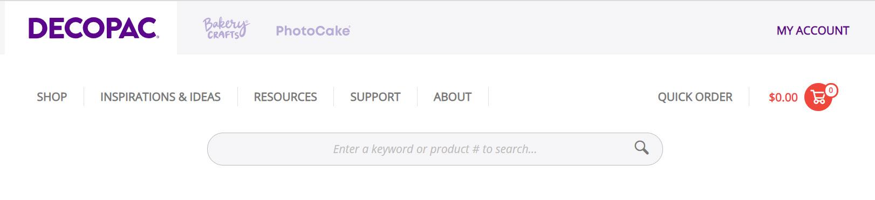This screenshot has width=875, height=200.
Task: Open the INSPIRATIONS & IDEAS menu
Action: [160, 97]
